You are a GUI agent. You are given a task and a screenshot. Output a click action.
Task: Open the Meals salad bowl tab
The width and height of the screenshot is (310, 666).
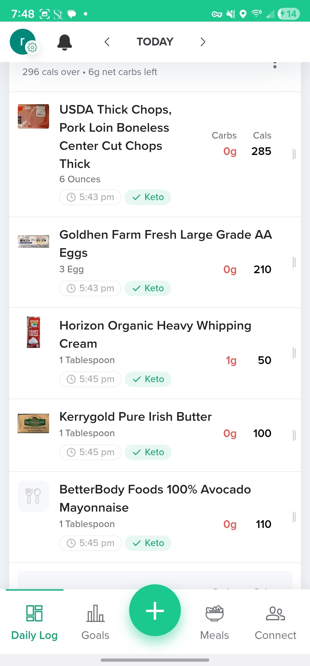pos(214,621)
